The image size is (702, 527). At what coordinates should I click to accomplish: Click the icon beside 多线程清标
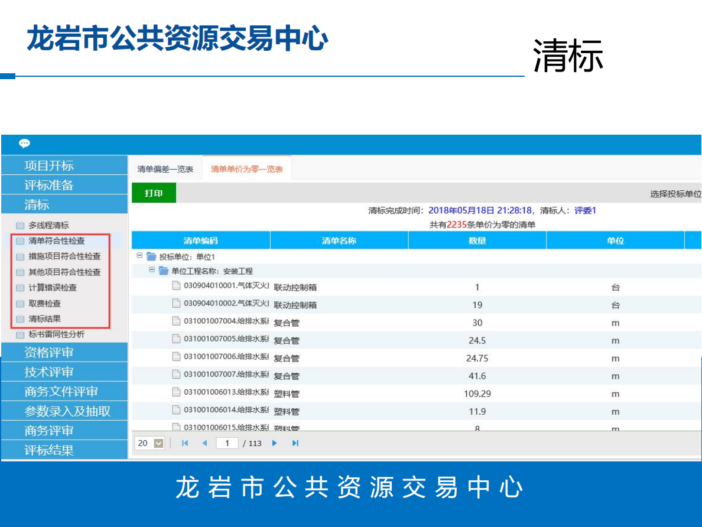[20, 225]
